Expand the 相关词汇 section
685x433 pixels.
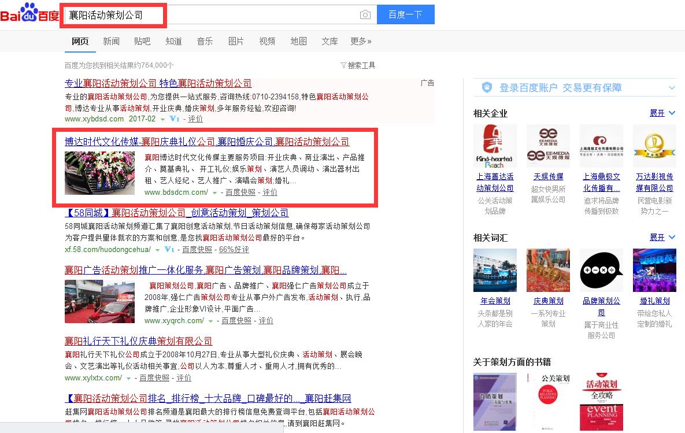coord(662,237)
